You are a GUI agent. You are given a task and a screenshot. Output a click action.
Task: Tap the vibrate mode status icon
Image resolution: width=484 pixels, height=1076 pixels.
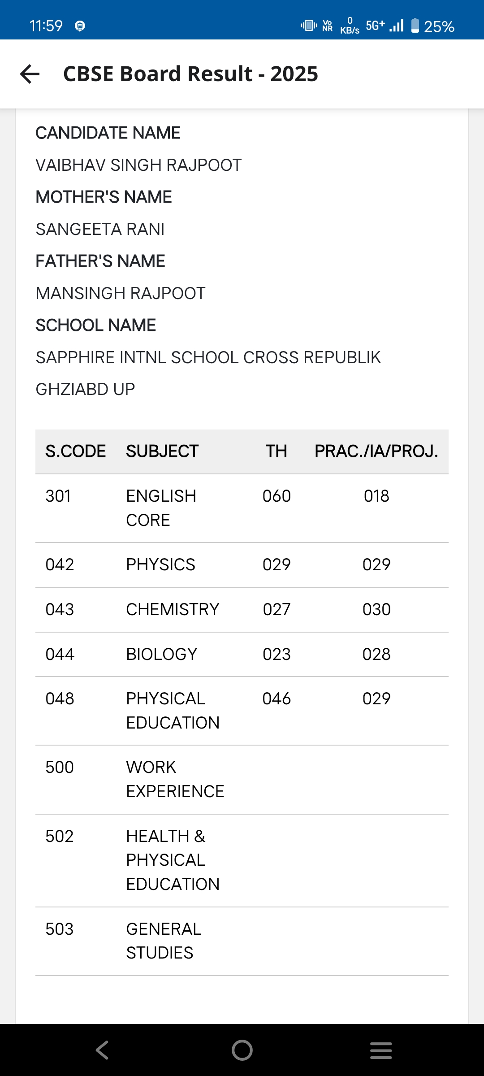tap(309, 26)
